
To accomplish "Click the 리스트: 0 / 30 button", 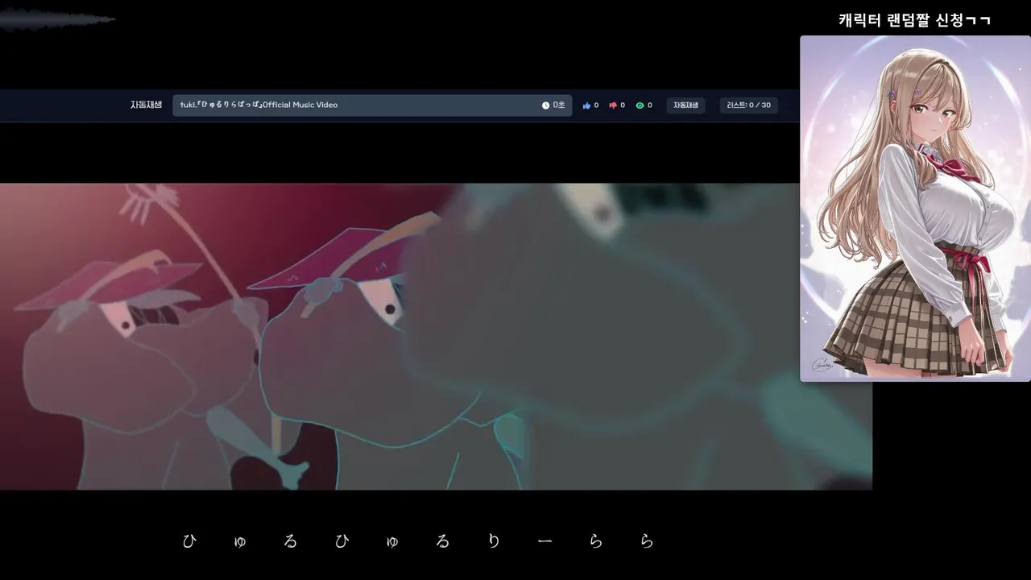I will 748,106.
